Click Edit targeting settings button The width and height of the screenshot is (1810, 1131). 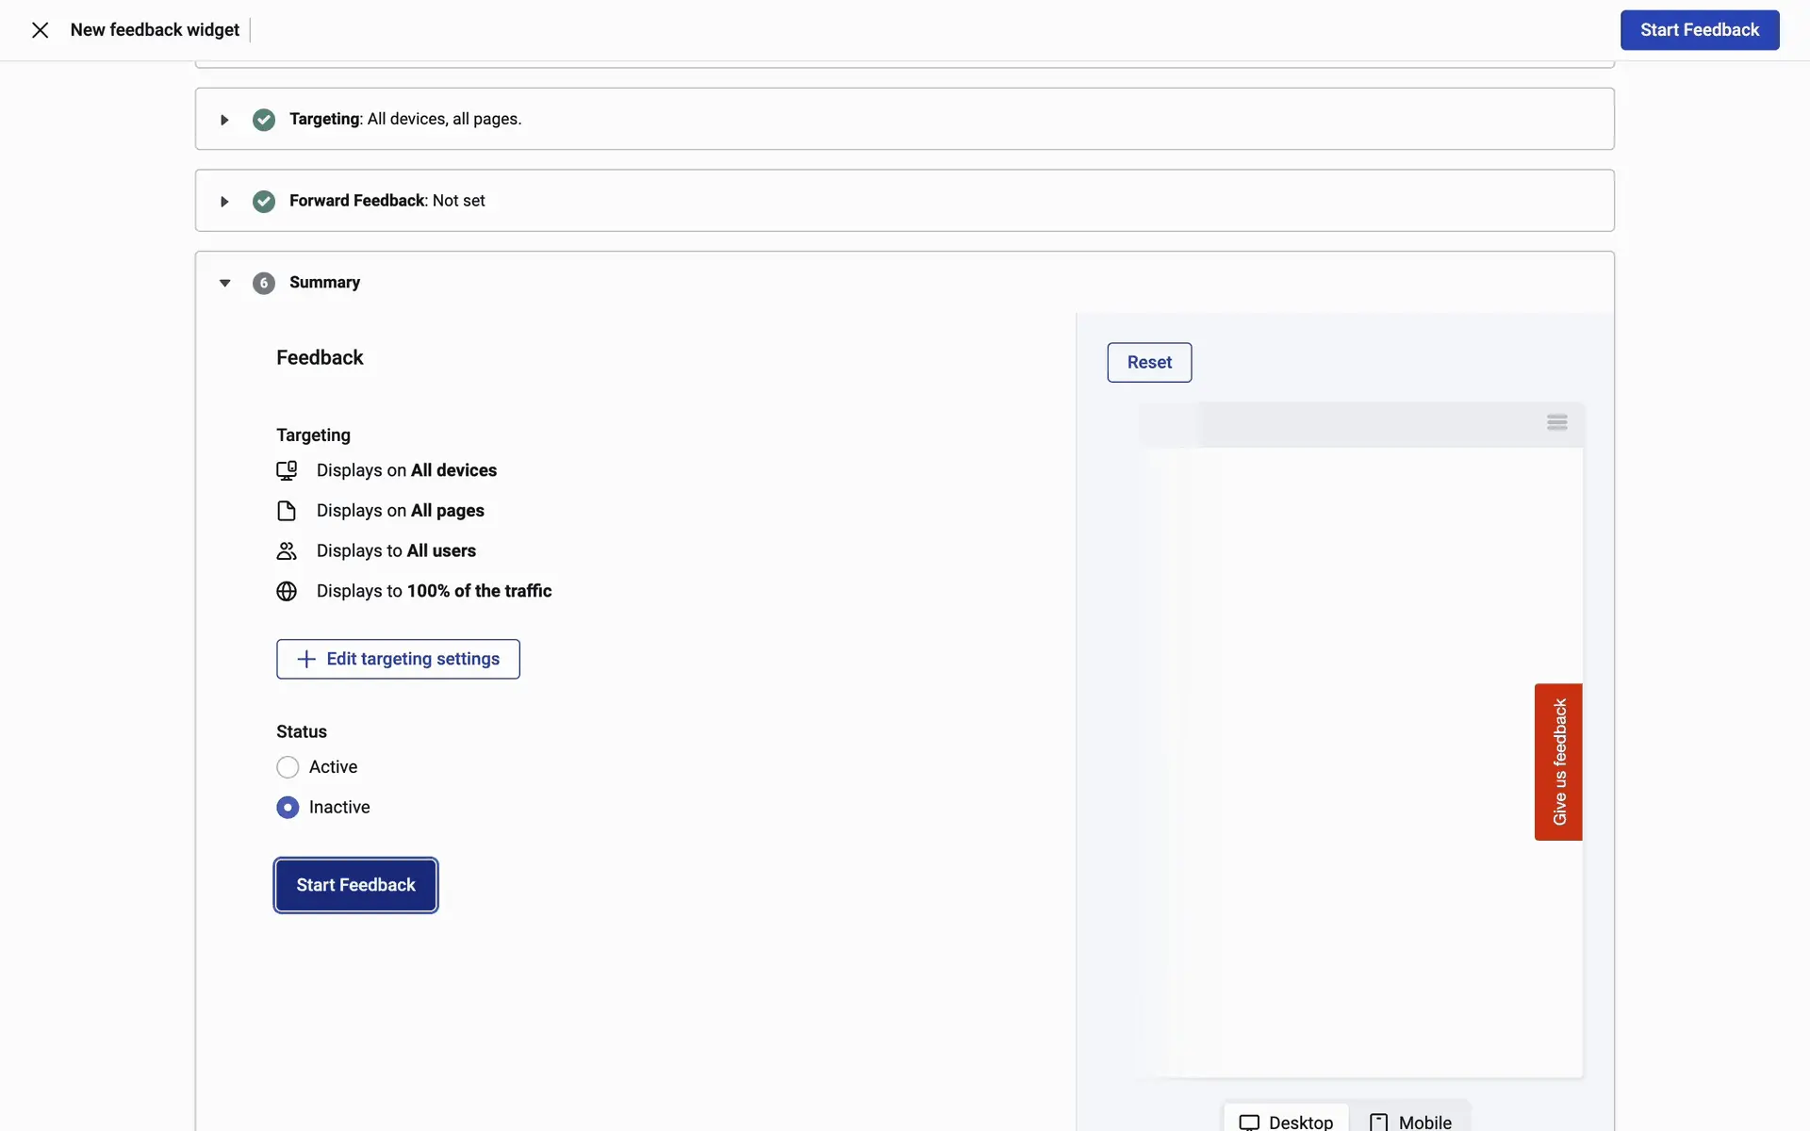(x=398, y=659)
